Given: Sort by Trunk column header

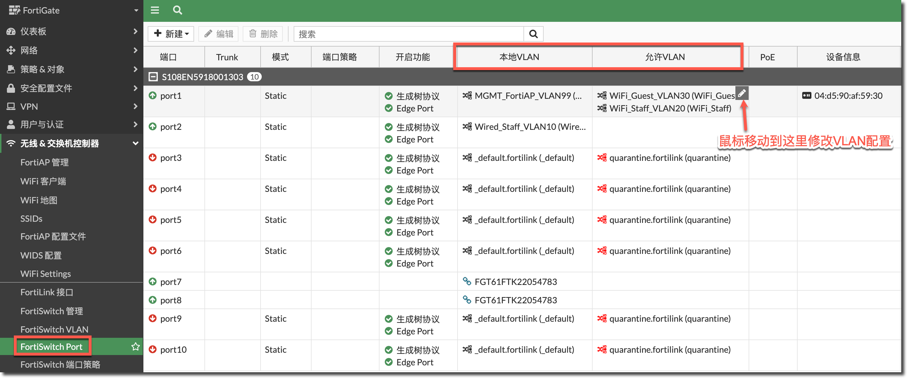Looking at the screenshot, I should click(x=232, y=57).
